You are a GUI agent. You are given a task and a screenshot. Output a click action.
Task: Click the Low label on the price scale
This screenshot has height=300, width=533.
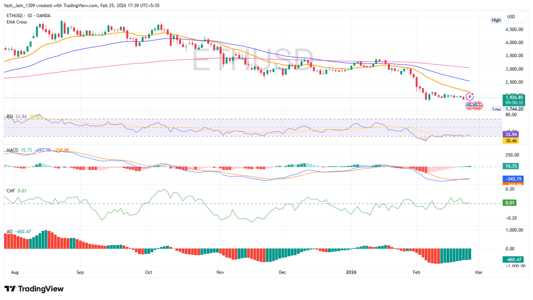click(x=496, y=109)
